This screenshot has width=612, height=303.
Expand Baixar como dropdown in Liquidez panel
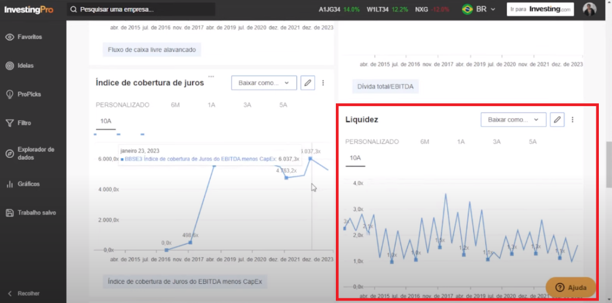point(513,120)
